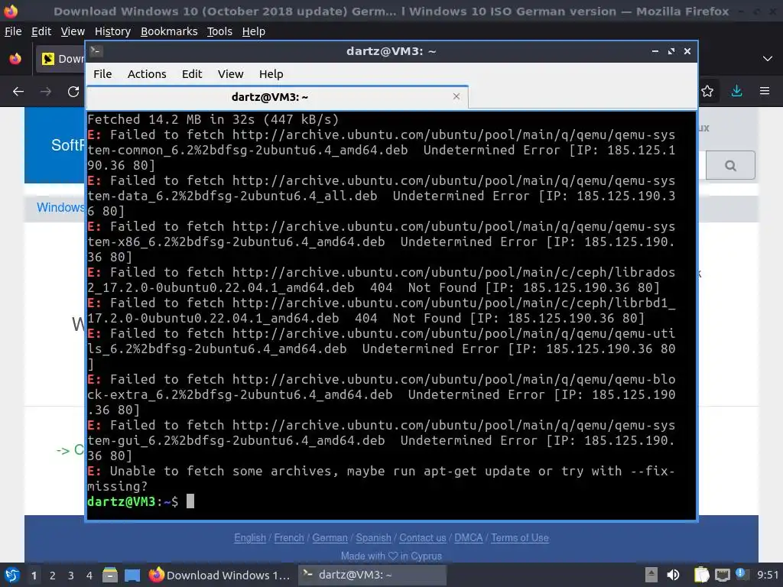
Task: Expand Firefox list all tabs chevron
Action: [x=768, y=59]
